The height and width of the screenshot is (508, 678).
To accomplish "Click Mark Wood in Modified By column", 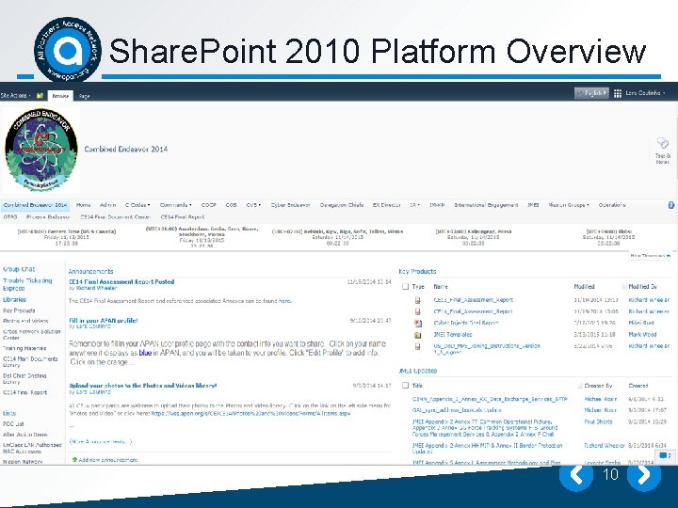I will [x=642, y=335].
